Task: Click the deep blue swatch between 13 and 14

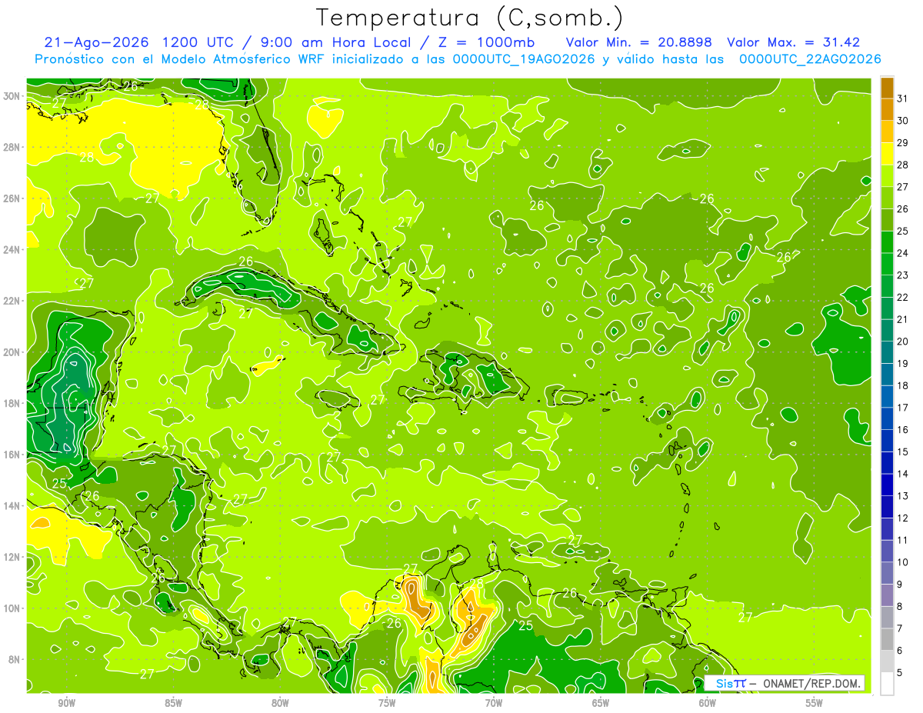Action: click(888, 485)
